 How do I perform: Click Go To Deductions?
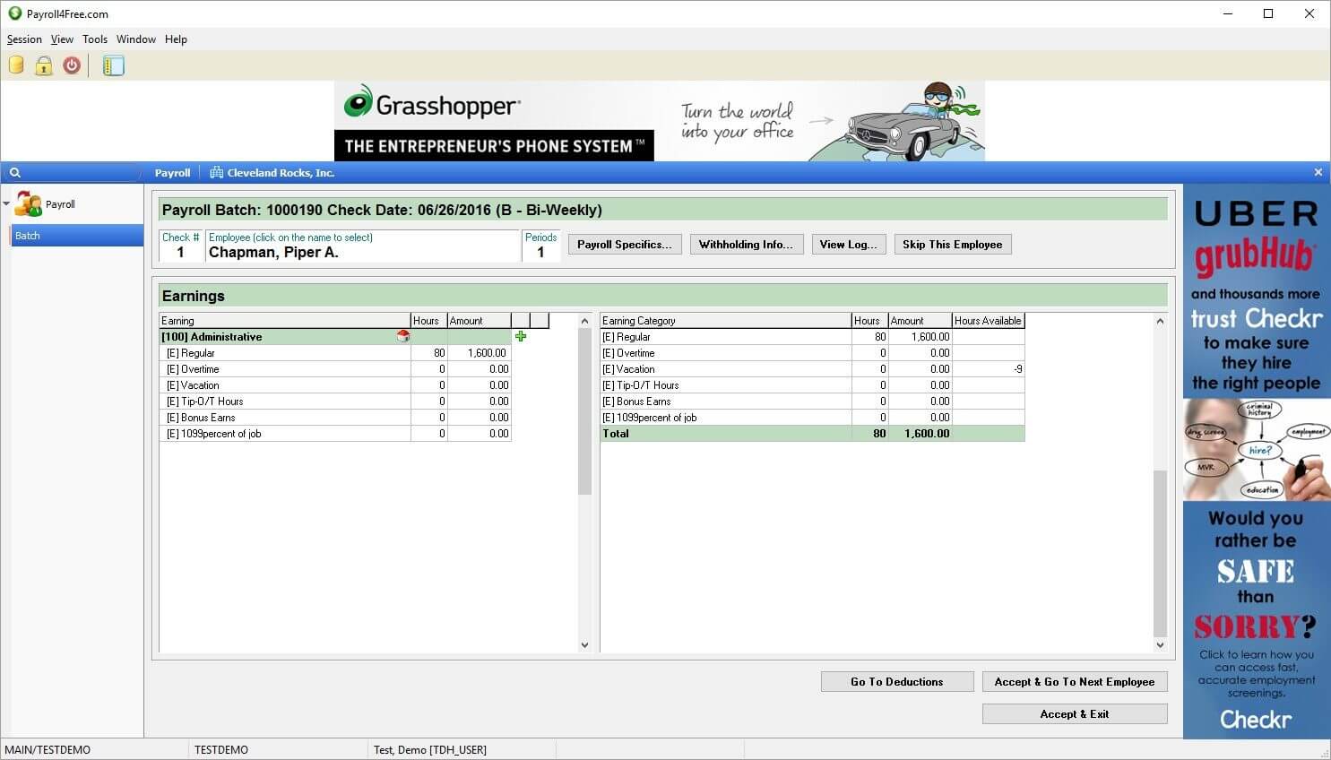tap(896, 681)
